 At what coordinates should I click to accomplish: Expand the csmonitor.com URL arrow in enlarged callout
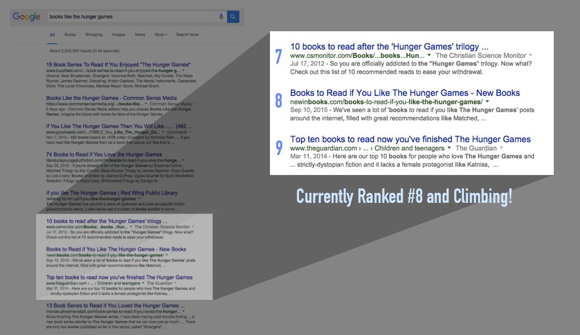click(429, 55)
